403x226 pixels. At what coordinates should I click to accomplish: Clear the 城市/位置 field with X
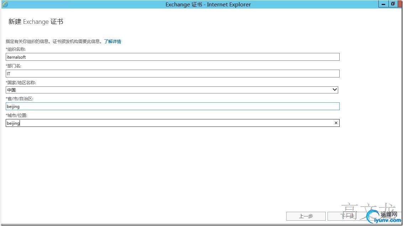[x=336, y=123]
